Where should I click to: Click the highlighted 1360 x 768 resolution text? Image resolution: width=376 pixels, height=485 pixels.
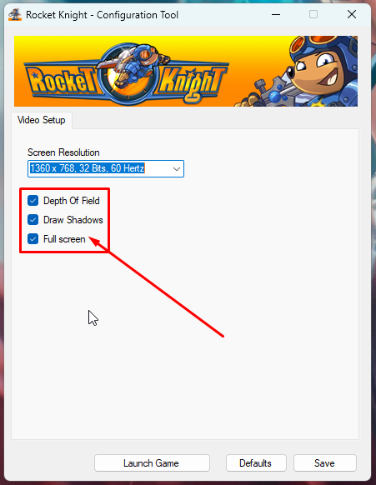(88, 168)
